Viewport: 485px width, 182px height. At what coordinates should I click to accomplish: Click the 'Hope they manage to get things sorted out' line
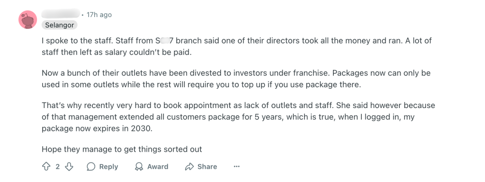[x=122, y=149]
